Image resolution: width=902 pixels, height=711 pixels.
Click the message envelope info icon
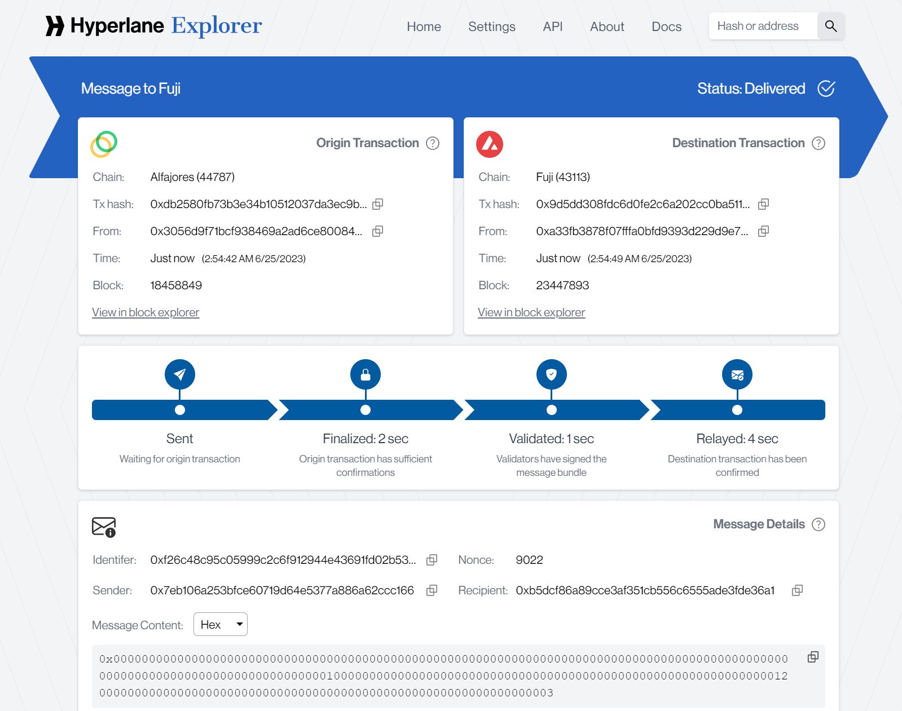(x=104, y=527)
